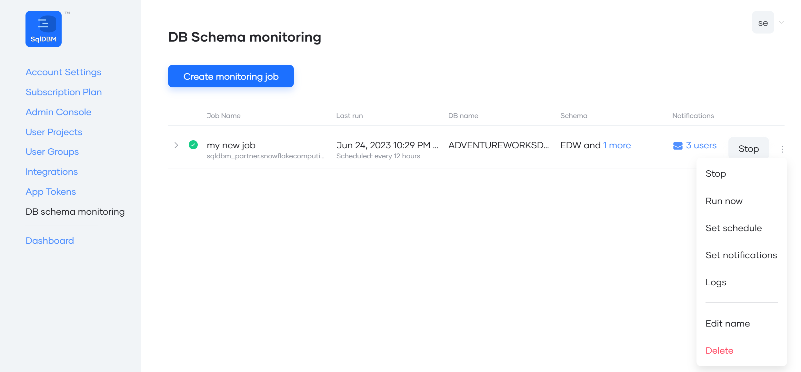Open the 3 users notification list
The height and width of the screenshot is (372, 801).
click(701, 145)
